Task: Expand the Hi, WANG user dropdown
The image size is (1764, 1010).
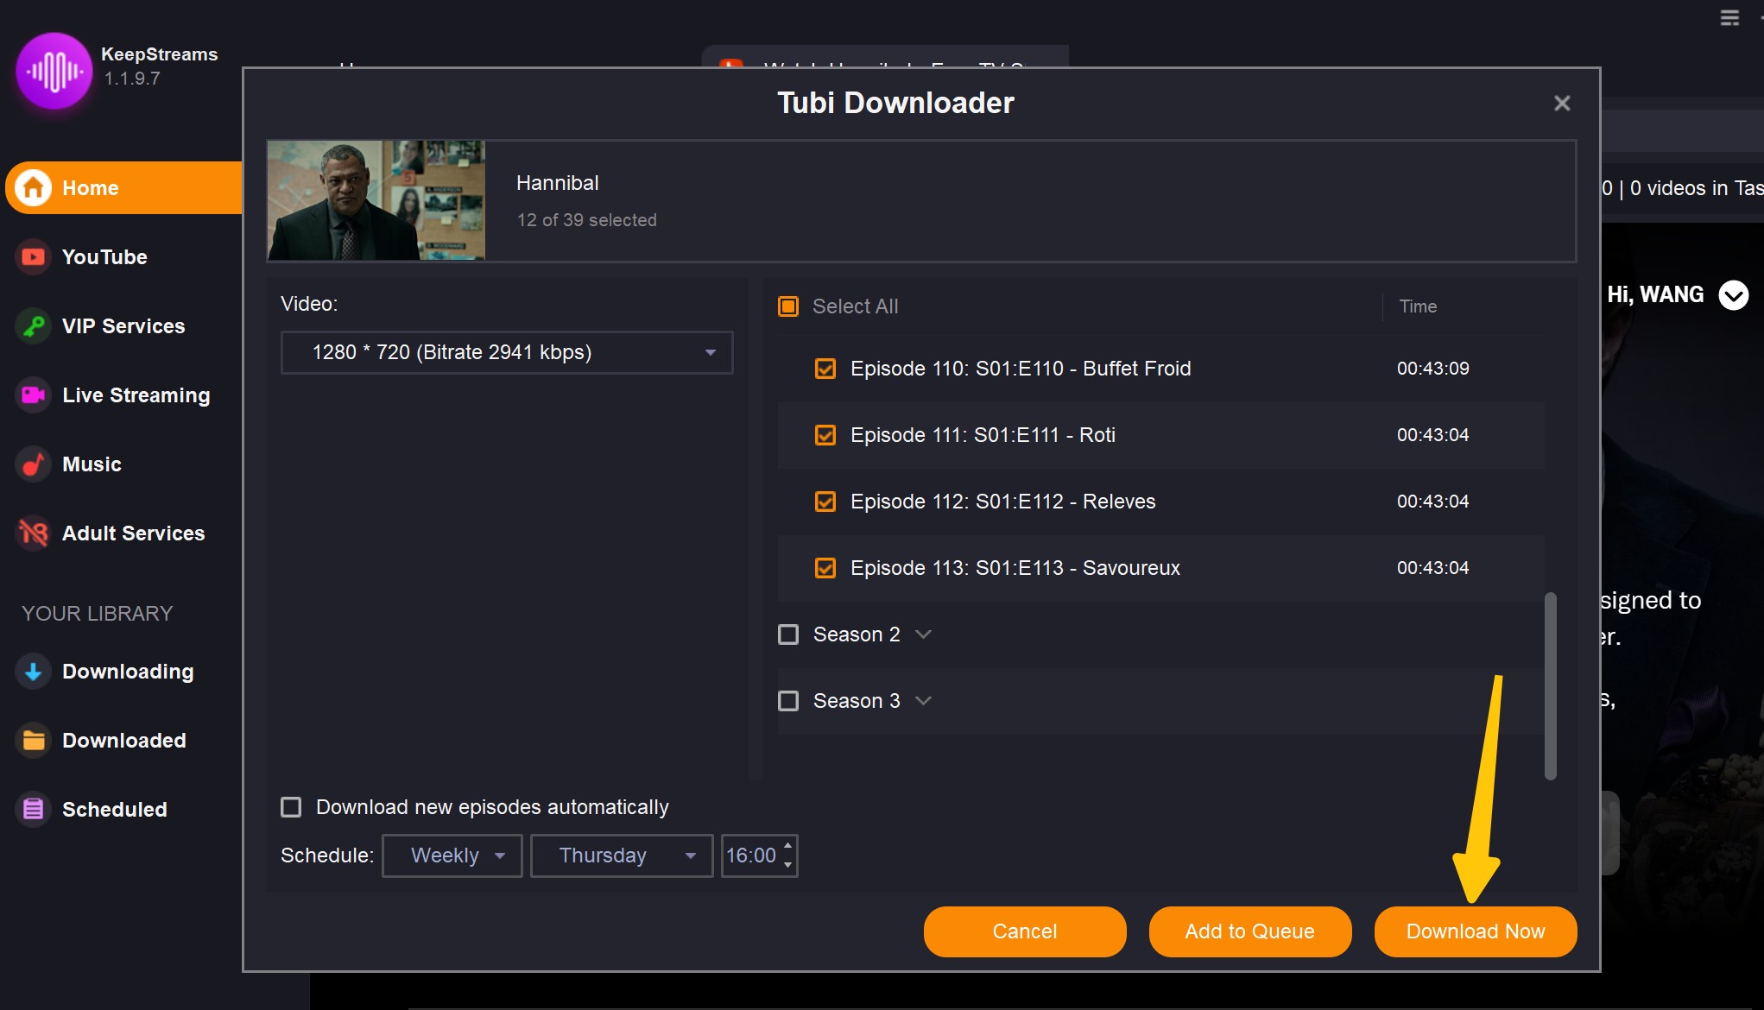Action: pyautogui.click(x=1734, y=295)
